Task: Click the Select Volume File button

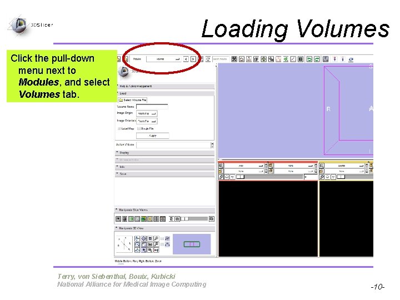Action: tap(133, 100)
